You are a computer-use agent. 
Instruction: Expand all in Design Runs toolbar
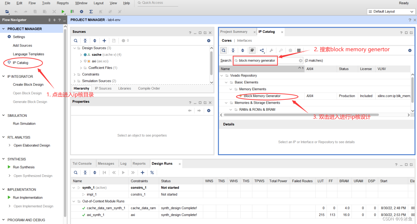point(95,172)
